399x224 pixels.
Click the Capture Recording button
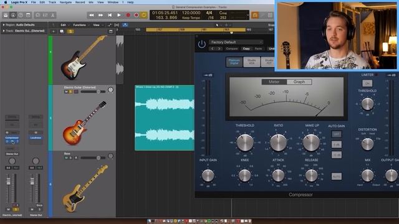pos(136,15)
